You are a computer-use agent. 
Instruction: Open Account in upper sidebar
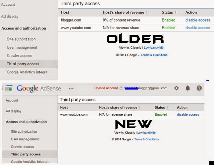(x=8, y=4)
